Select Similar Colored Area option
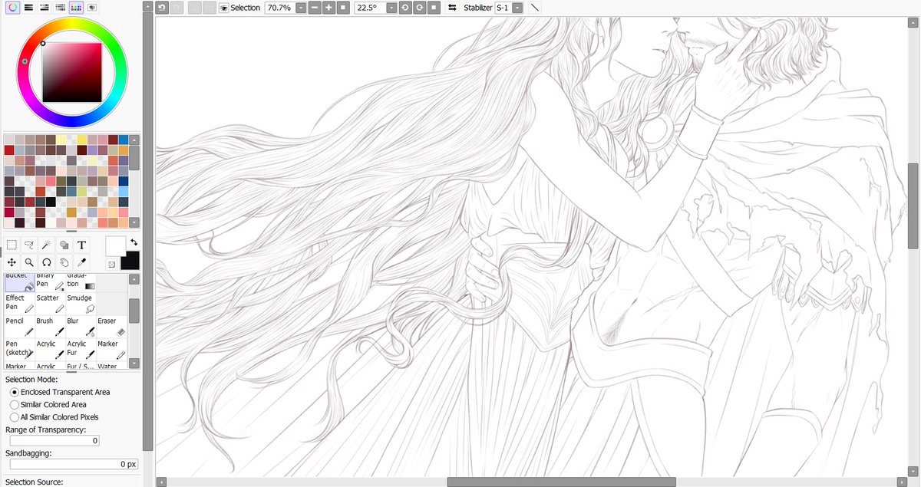The height and width of the screenshot is (487, 921). coord(14,404)
